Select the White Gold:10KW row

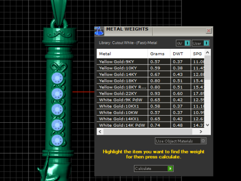(151, 113)
